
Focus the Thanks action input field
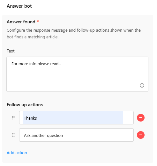(x=76, y=118)
